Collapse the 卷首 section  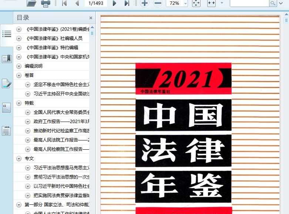[19, 75]
